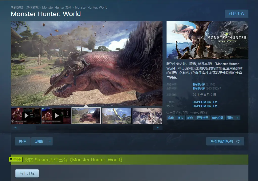Screen dimensions: 258x181
Task: Click the plus button to add tags
Action: (x=238, y=118)
